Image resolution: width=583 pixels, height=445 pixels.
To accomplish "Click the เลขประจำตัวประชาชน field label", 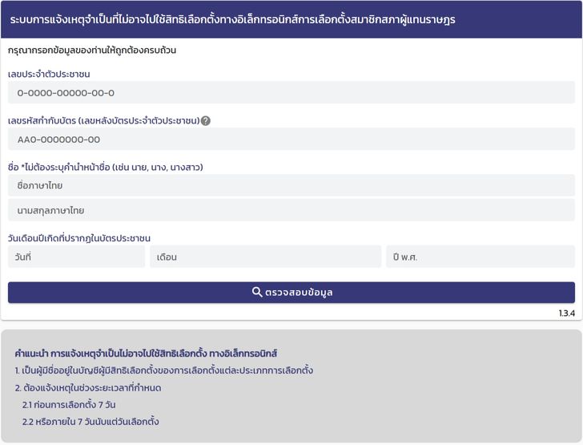I will tap(54, 75).
